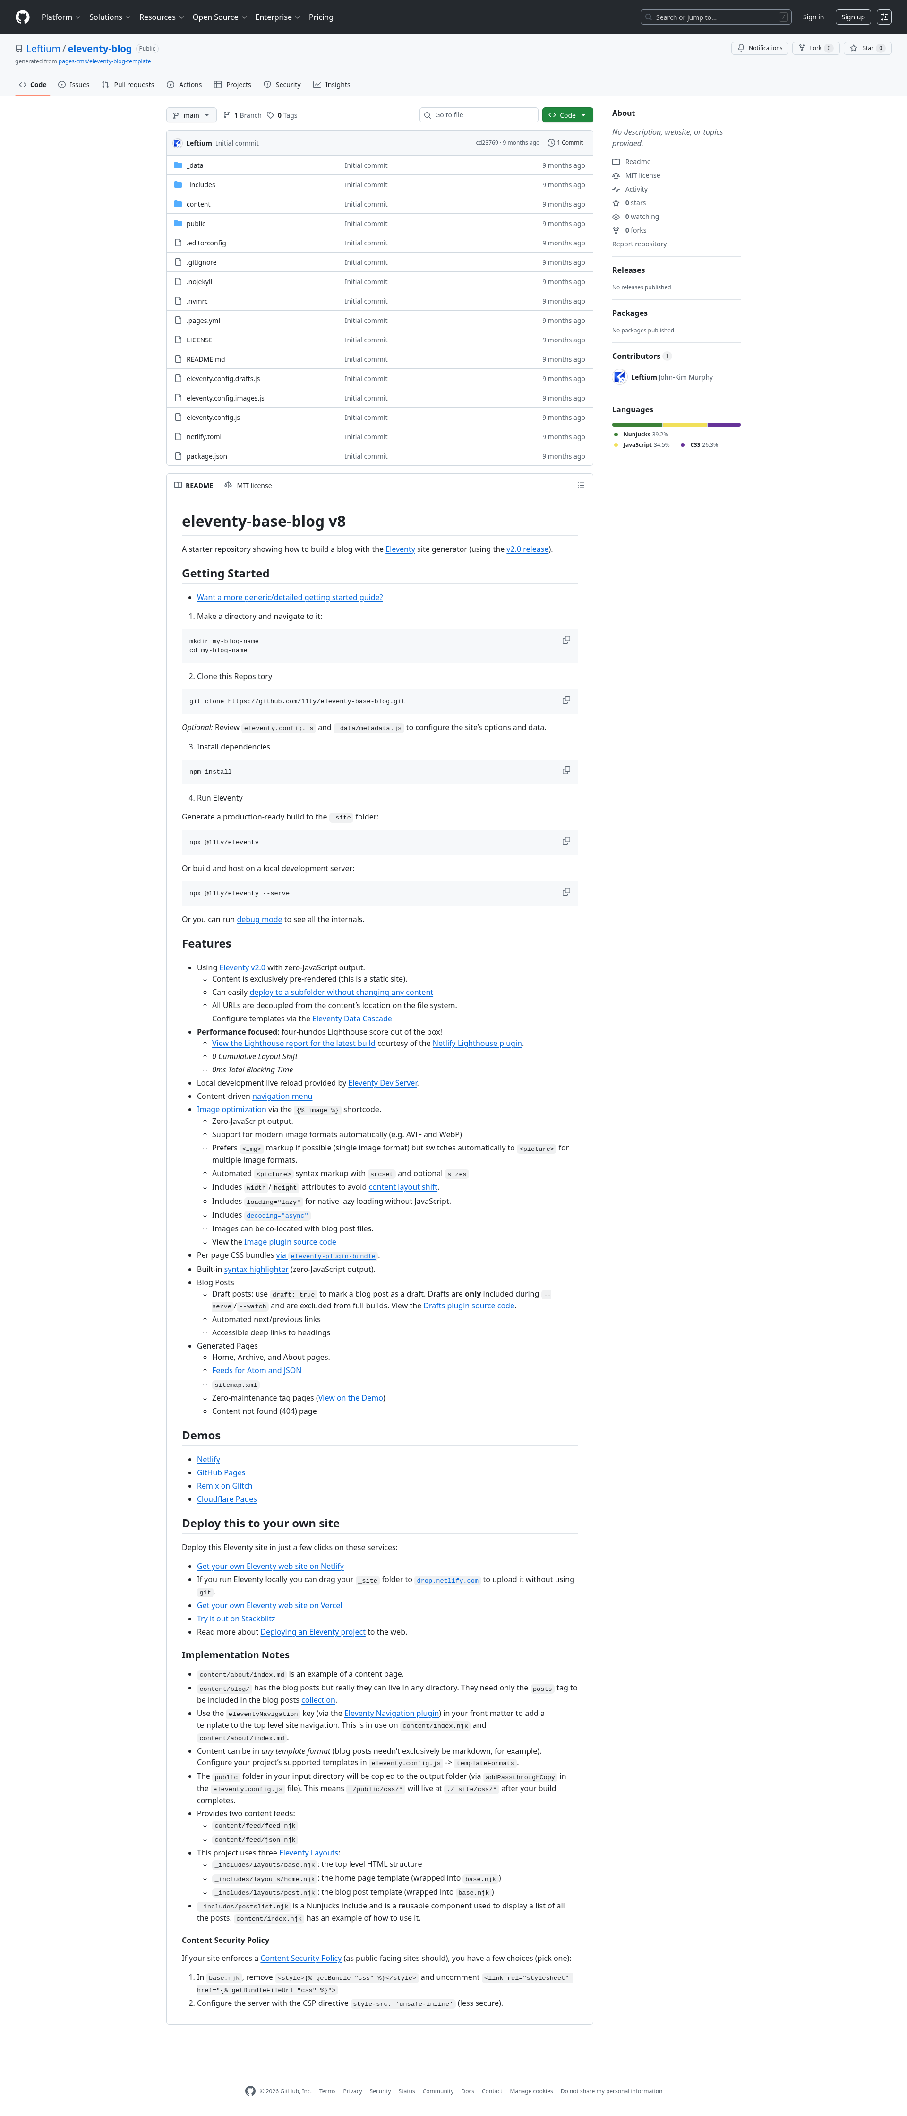Expand the green Code dropdown

(567, 115)
